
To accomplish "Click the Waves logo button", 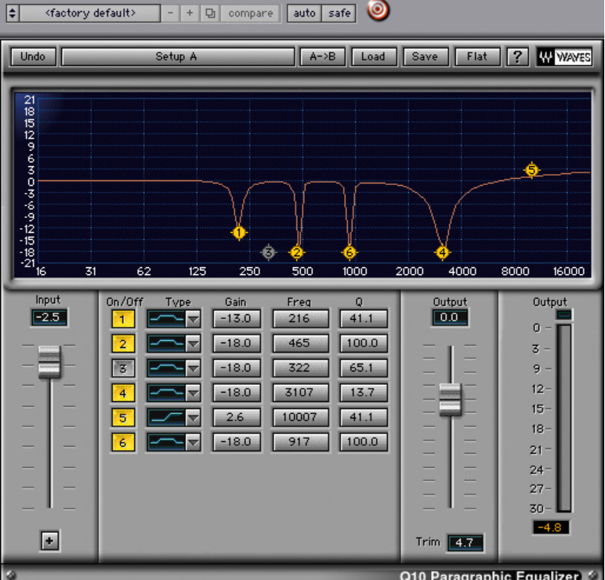I will pyautogui.click(x=564, y=56).
